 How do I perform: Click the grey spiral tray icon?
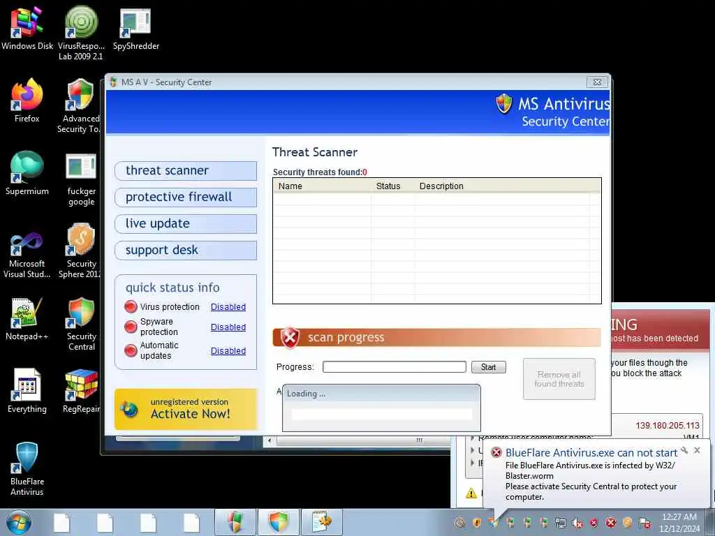(x=460, y=523)
